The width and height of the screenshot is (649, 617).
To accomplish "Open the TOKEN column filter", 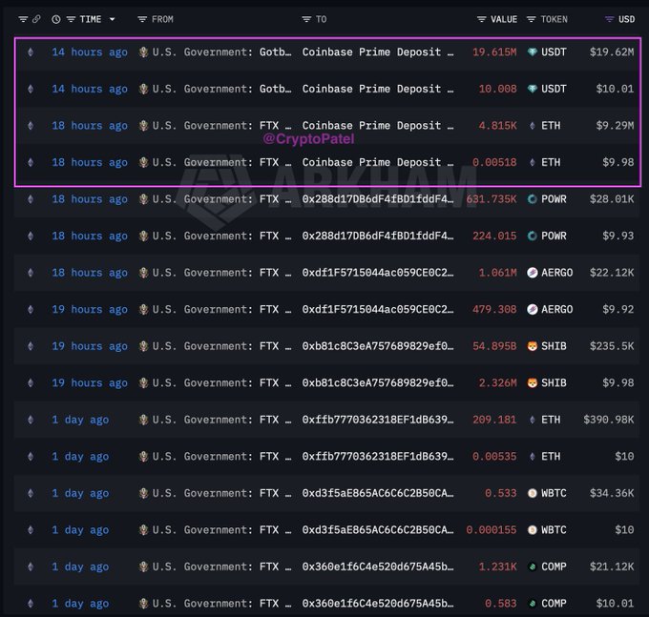I will (531, 19).
